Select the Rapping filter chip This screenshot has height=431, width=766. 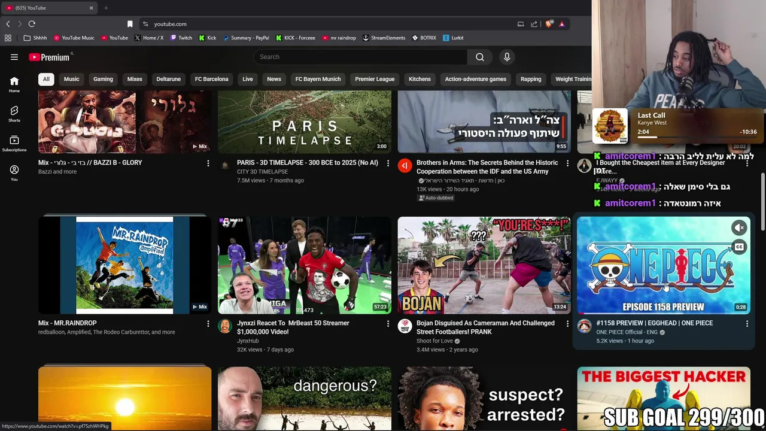[x=531, y=79]
